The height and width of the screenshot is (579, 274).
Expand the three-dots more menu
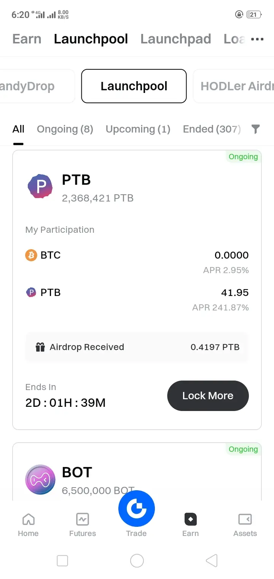[x=257, y=39]
